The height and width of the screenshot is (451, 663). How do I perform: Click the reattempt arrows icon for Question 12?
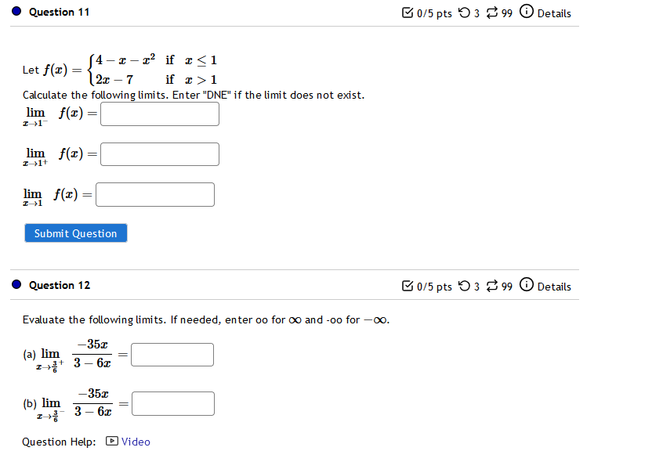(x=492, y=286)
